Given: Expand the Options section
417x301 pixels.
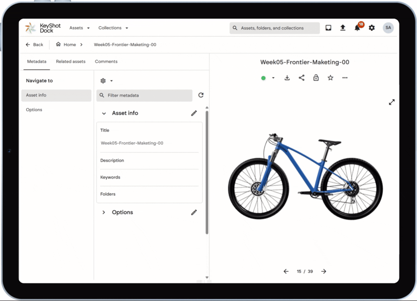Looking at the screenshot, I should click(104, 212).
